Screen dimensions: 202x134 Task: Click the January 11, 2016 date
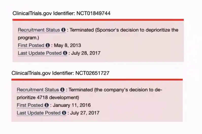pos(72,105)
